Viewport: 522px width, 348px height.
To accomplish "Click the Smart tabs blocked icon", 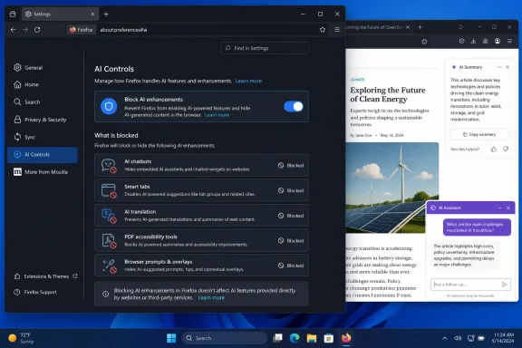I will 109,190.
